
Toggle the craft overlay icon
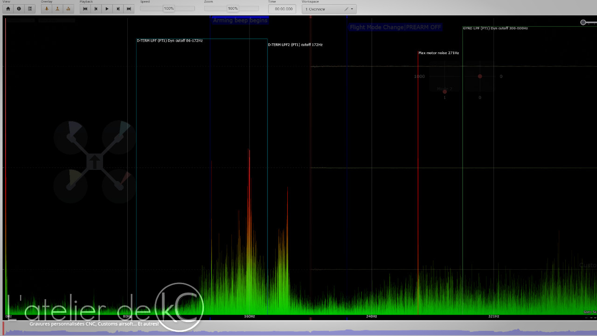click(x=47, y=9)
